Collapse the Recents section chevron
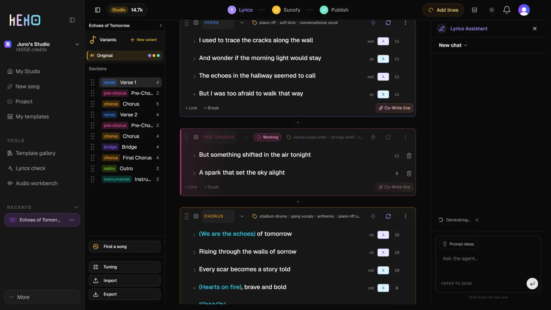Screen dimensions: 551x310 (76, 207)
